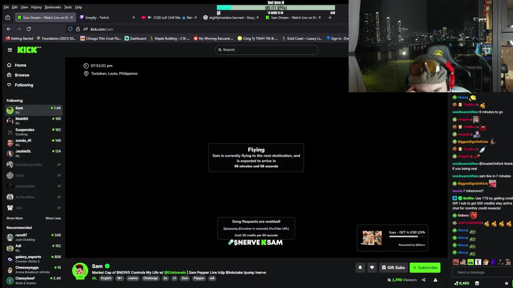Click the heart follow button

pos(372,268)
